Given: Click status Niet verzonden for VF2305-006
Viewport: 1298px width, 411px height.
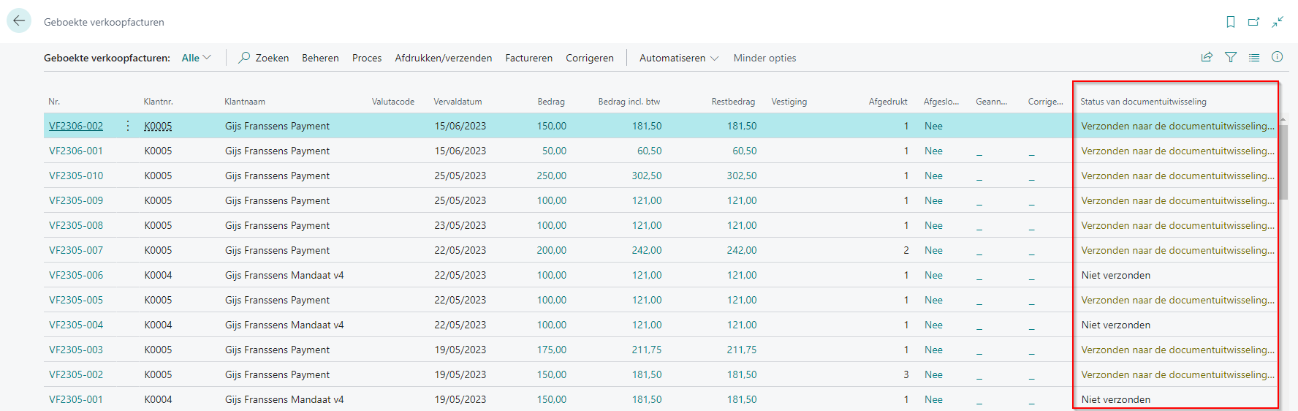Looking at the screenshot, I should click(1116, 275).
